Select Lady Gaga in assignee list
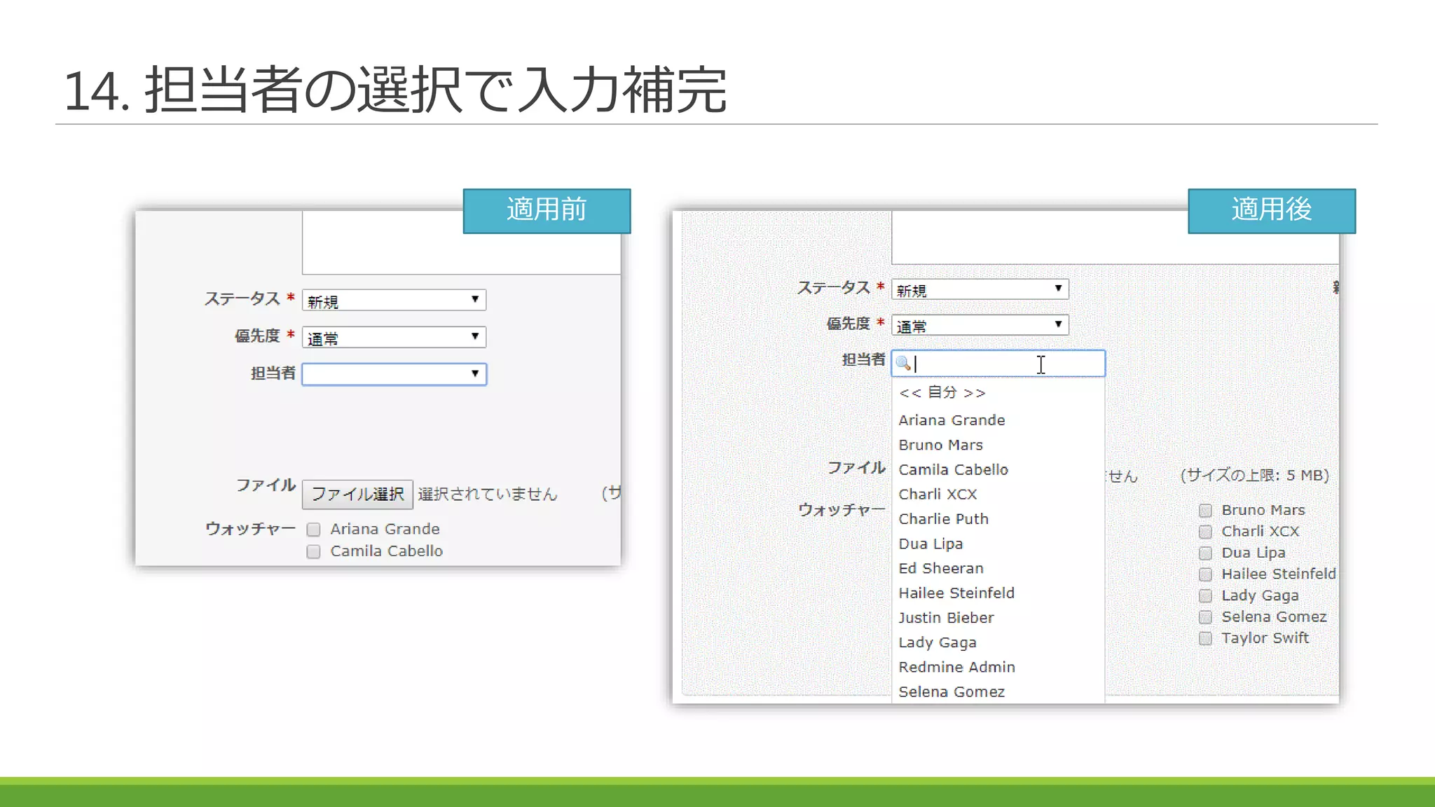This screenshot has width=1435, height=807. click(998, 642)
